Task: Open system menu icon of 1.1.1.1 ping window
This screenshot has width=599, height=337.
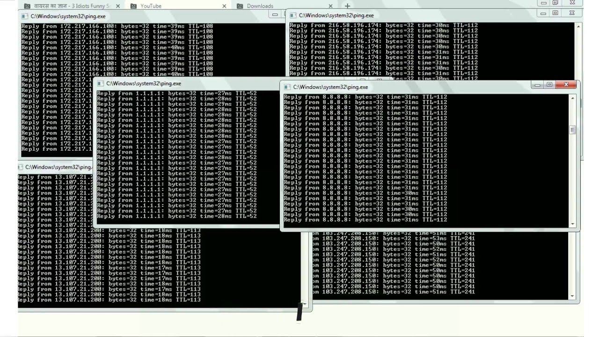Action: (x=100, y=83)
